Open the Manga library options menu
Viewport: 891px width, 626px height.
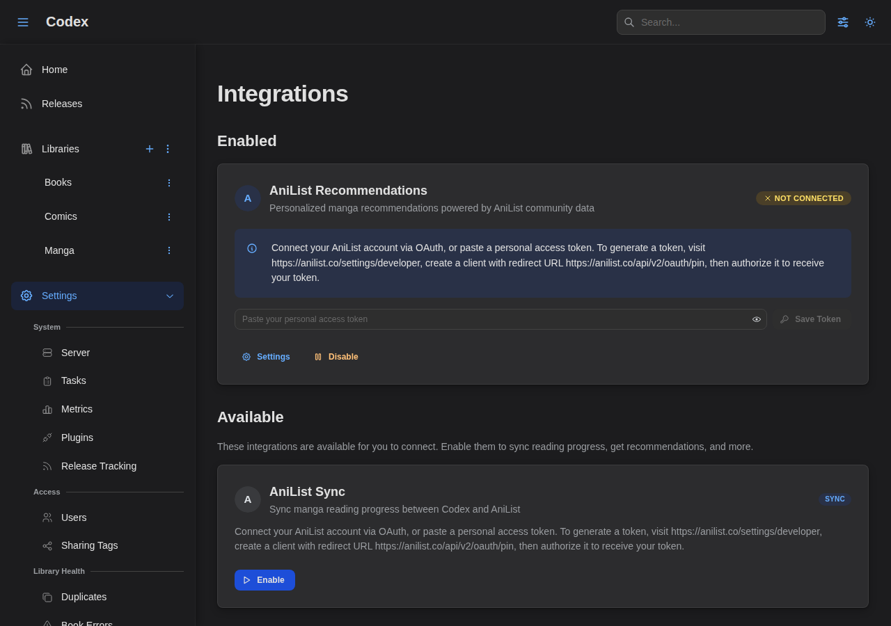pyautogui.click(x=168, y=250)
